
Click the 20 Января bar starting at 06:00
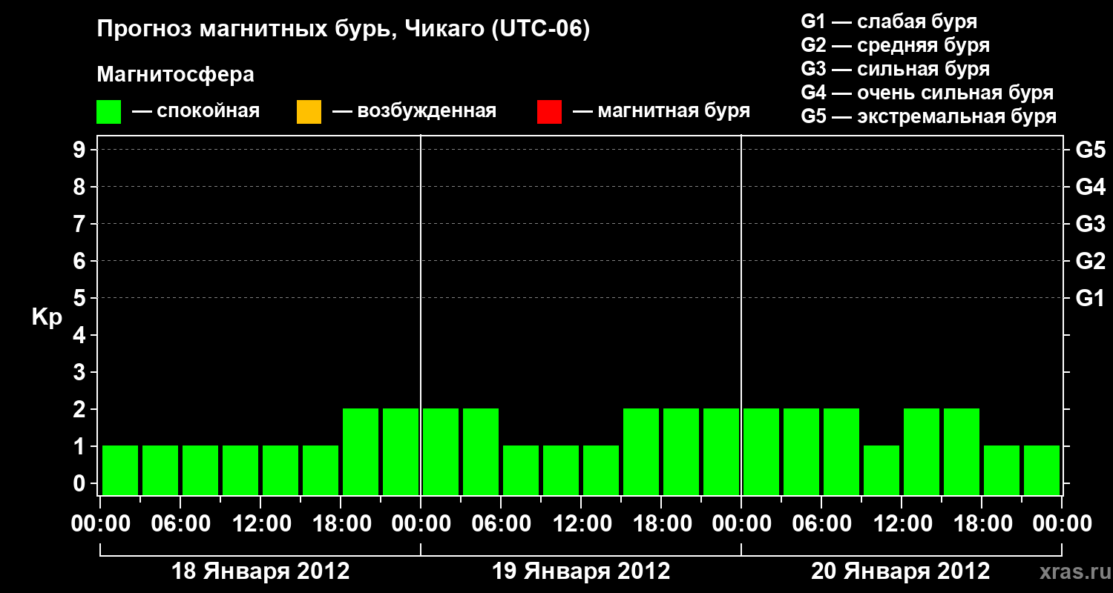pyautogui.click(x=841, y=451)
